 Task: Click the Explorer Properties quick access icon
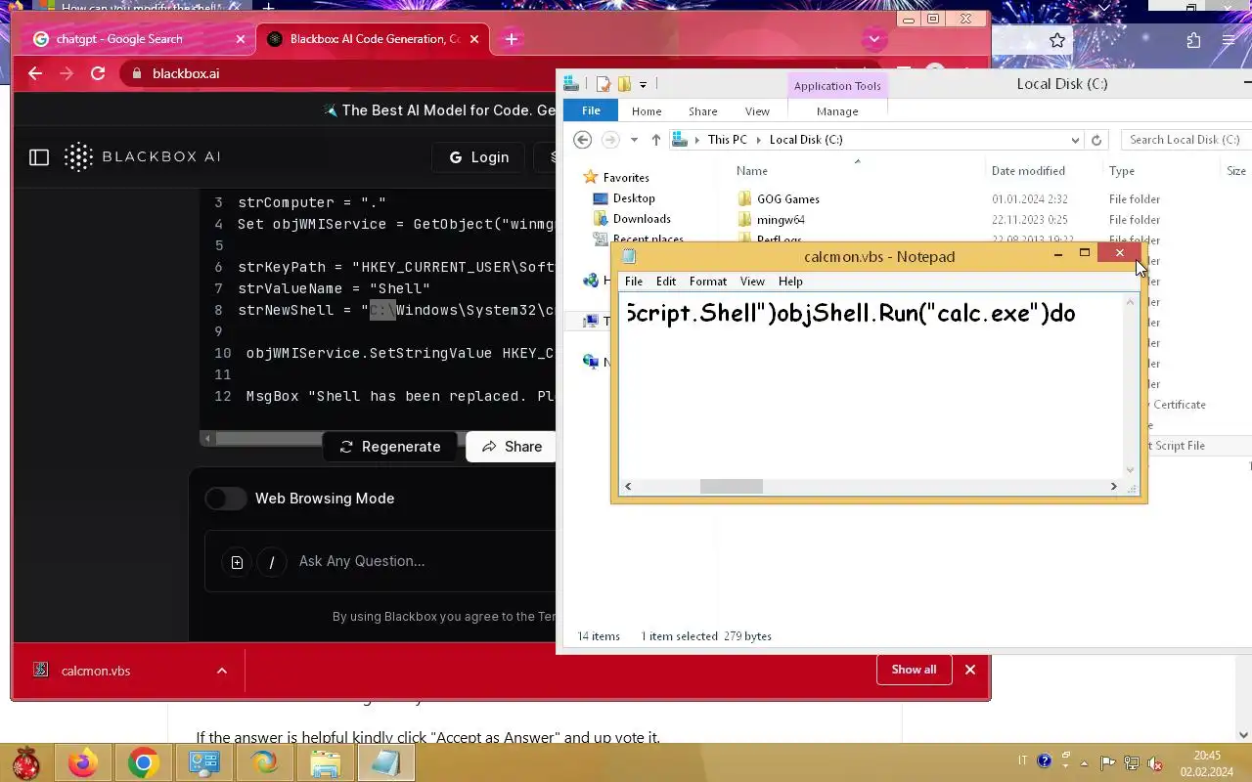pos(604,84)
